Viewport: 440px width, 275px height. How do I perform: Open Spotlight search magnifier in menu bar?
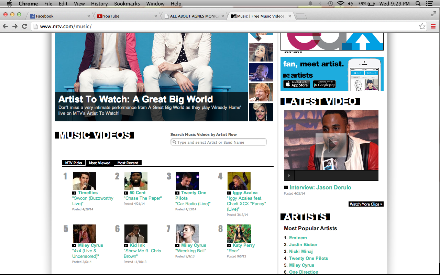[418, 4]
